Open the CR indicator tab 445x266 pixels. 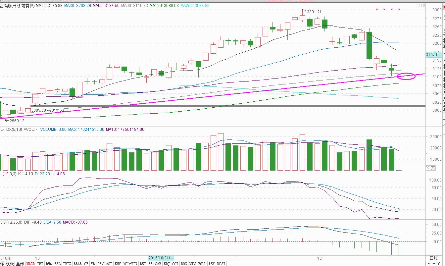[86, 264]
